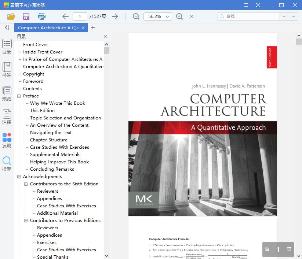Viewport: 302px width, 259px height.
Task: Toggle fullscreen mode icon in title bar
Action: click(x=258, y=5)
